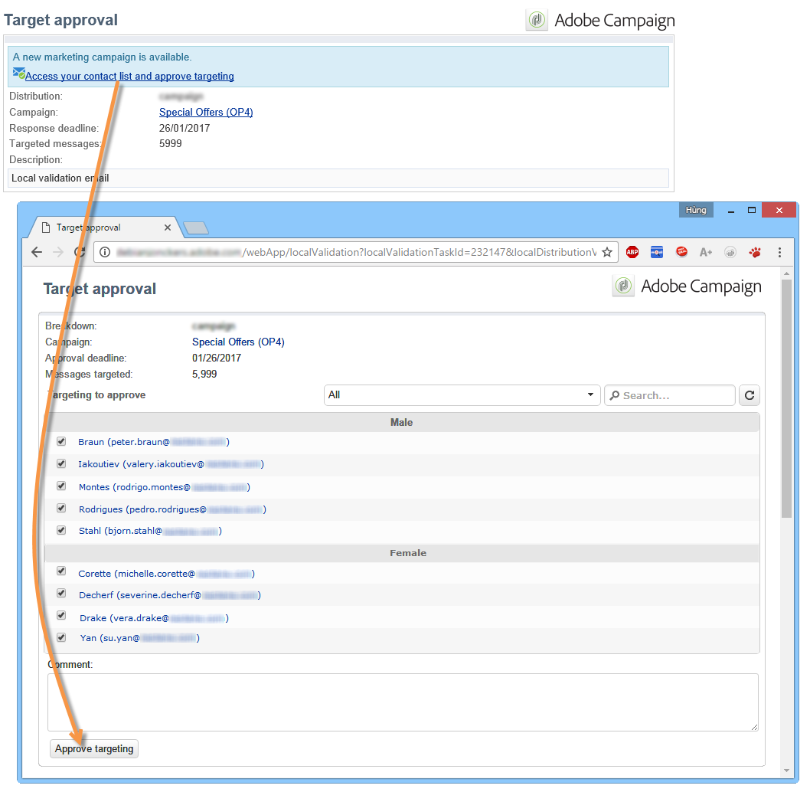This screenshot has width=810, height=792.
Task: Uncheck the Corette recipient checkbox
Action: (x=61, y=571)
